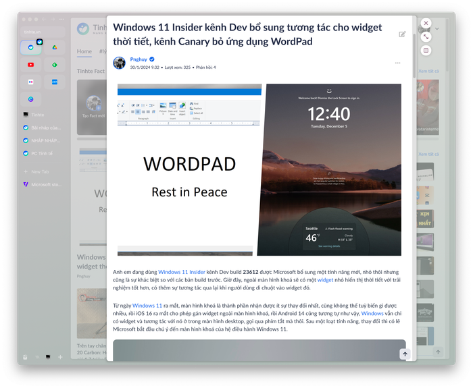Click the '30/1/2024 9:32' post date
This screenshot has height=388, width=473.
tap(145, 67)
